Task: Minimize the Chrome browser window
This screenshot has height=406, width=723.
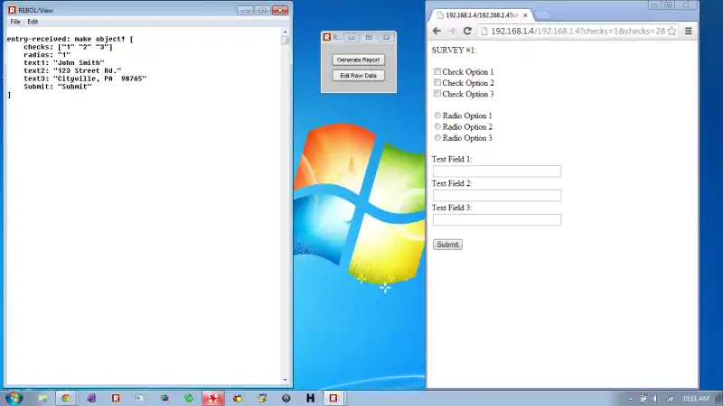Action: [654, 5]
